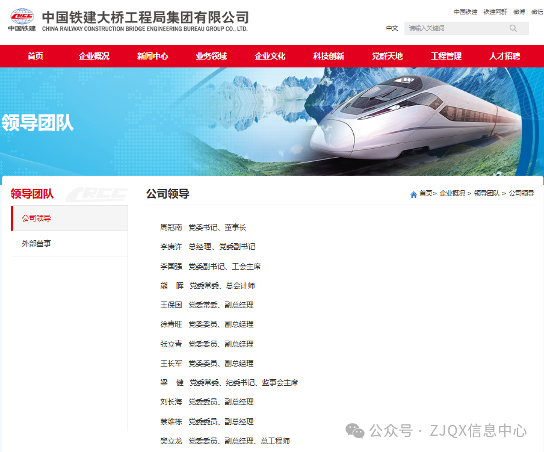Go to 首页 in navigation bar
Viewport: 544px width, 452px height.
(x=36, y=57)
